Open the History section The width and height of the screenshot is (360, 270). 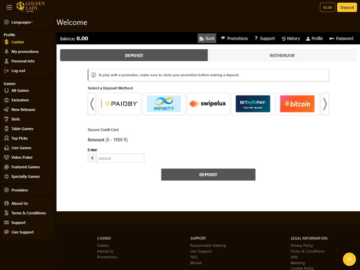pos(291,39)
